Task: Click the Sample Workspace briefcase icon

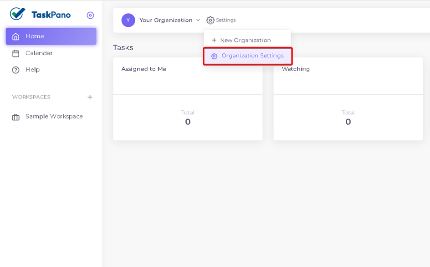Action: [15, 117]
